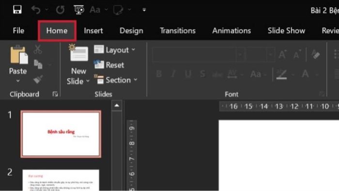Select slide 1 thumbnail Bệnh sâu răng
The width and height of the screenshot is (339, 191).
point(61,134)
